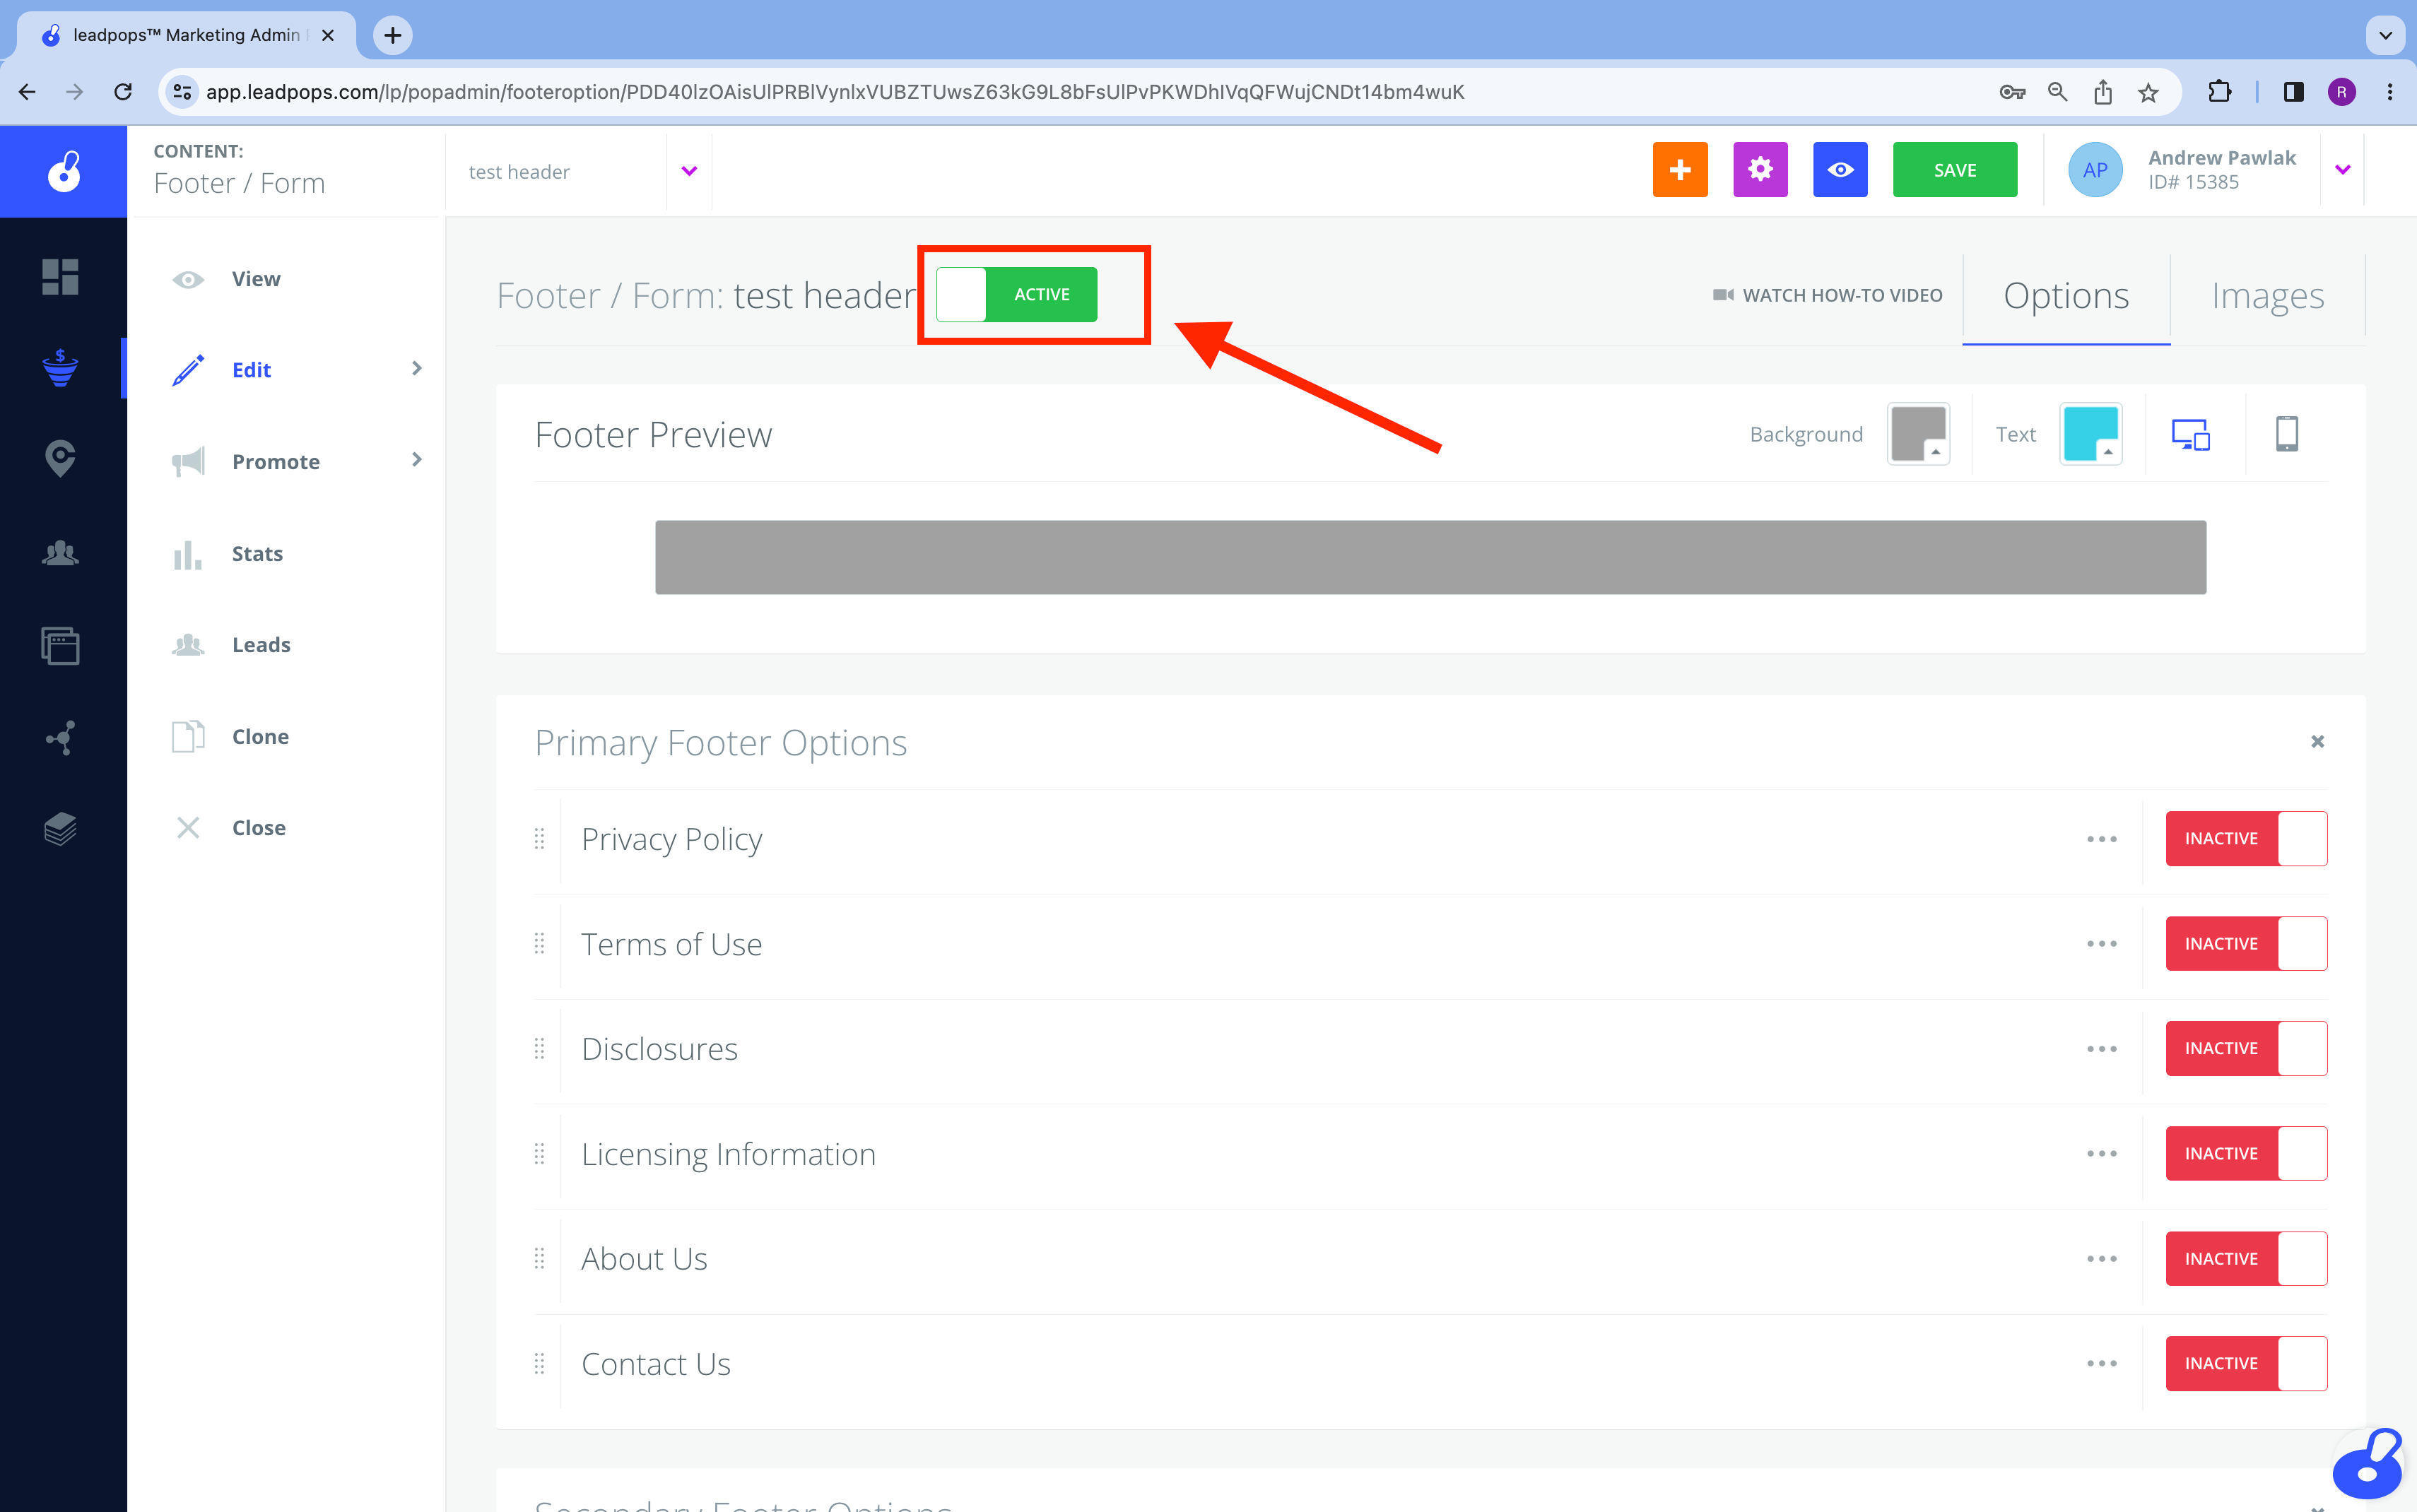
Task: Reload the page with the refresh button
Action: 123,92
